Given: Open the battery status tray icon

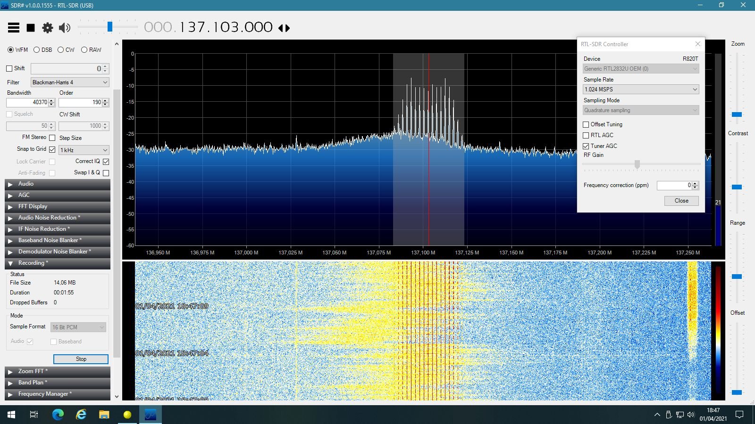Looking at the screenshot, I should [x=668, y=415].
